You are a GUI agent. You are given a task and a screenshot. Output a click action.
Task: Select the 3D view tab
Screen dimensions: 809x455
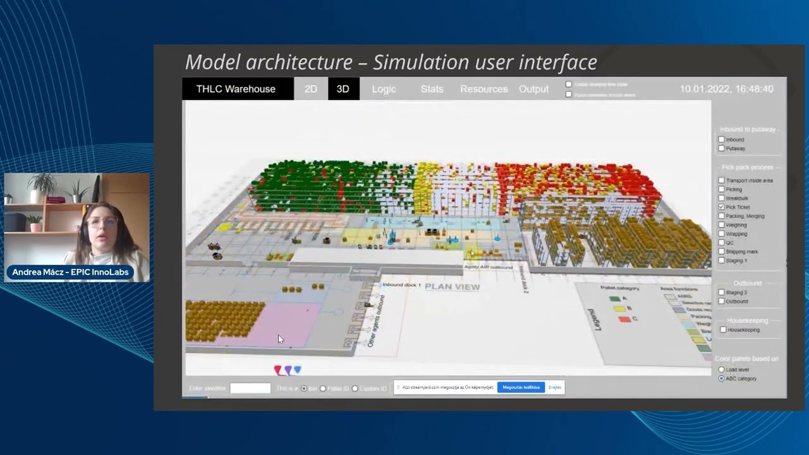tap(343, 89)
